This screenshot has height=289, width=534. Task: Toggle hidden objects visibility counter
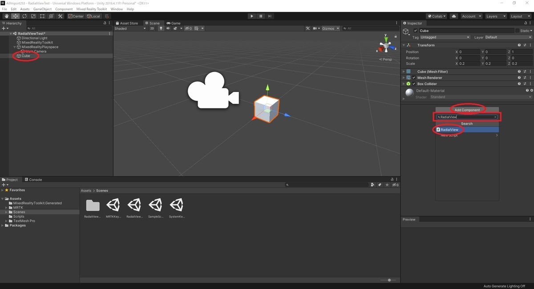pos(189,28)
